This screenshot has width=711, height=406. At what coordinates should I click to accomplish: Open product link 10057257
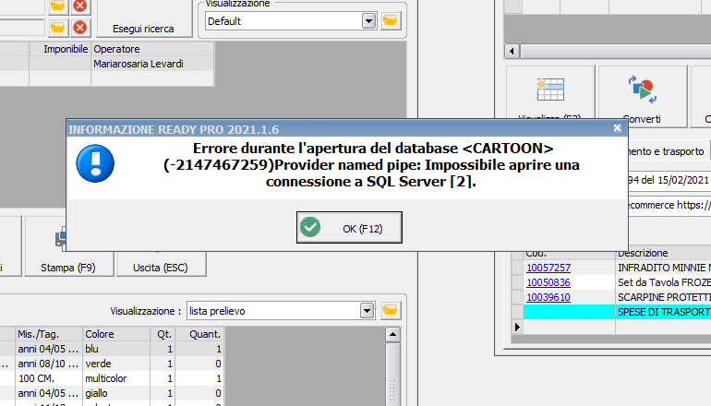[x=548, y=268]
